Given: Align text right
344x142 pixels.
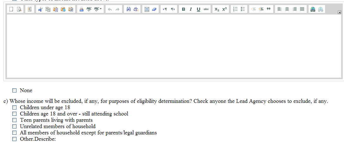Looking at the screenshot, I should pos(295,9).
